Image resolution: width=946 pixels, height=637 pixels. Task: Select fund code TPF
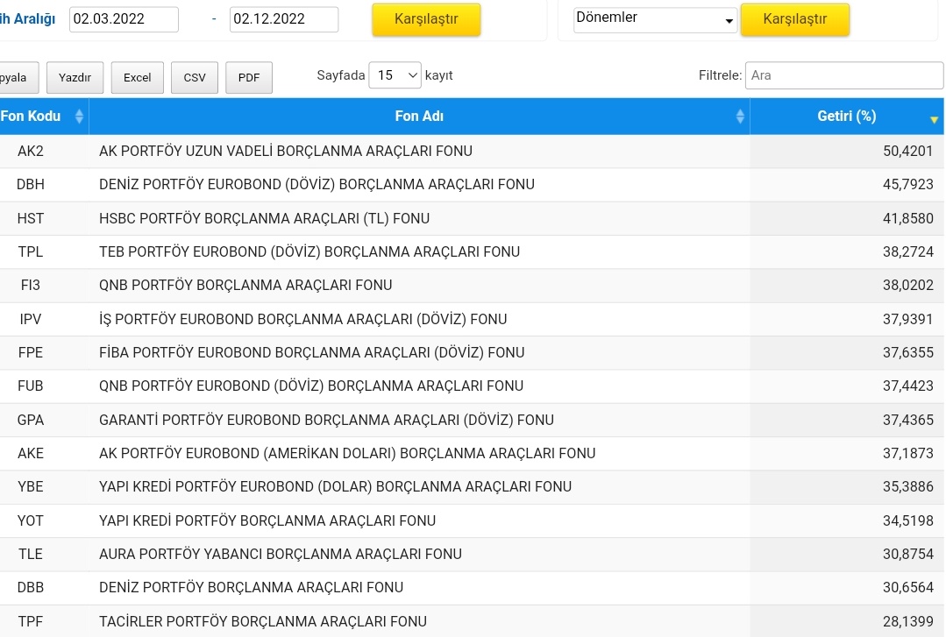(x=30, y=621)
